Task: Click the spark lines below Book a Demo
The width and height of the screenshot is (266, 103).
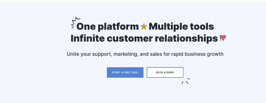Action: tap(185, 81)
